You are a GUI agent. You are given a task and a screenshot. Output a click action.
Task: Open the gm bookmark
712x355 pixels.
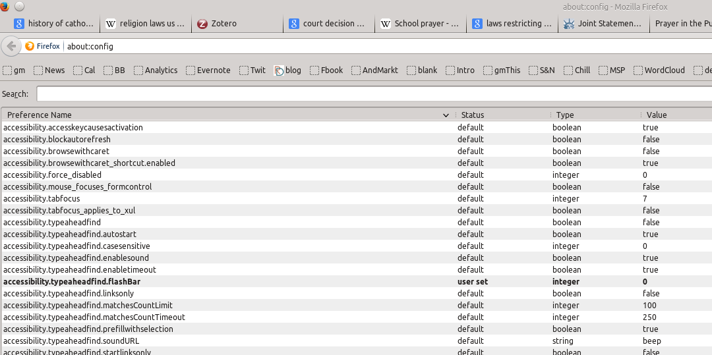pyautogui.click(x=14, y=70)
